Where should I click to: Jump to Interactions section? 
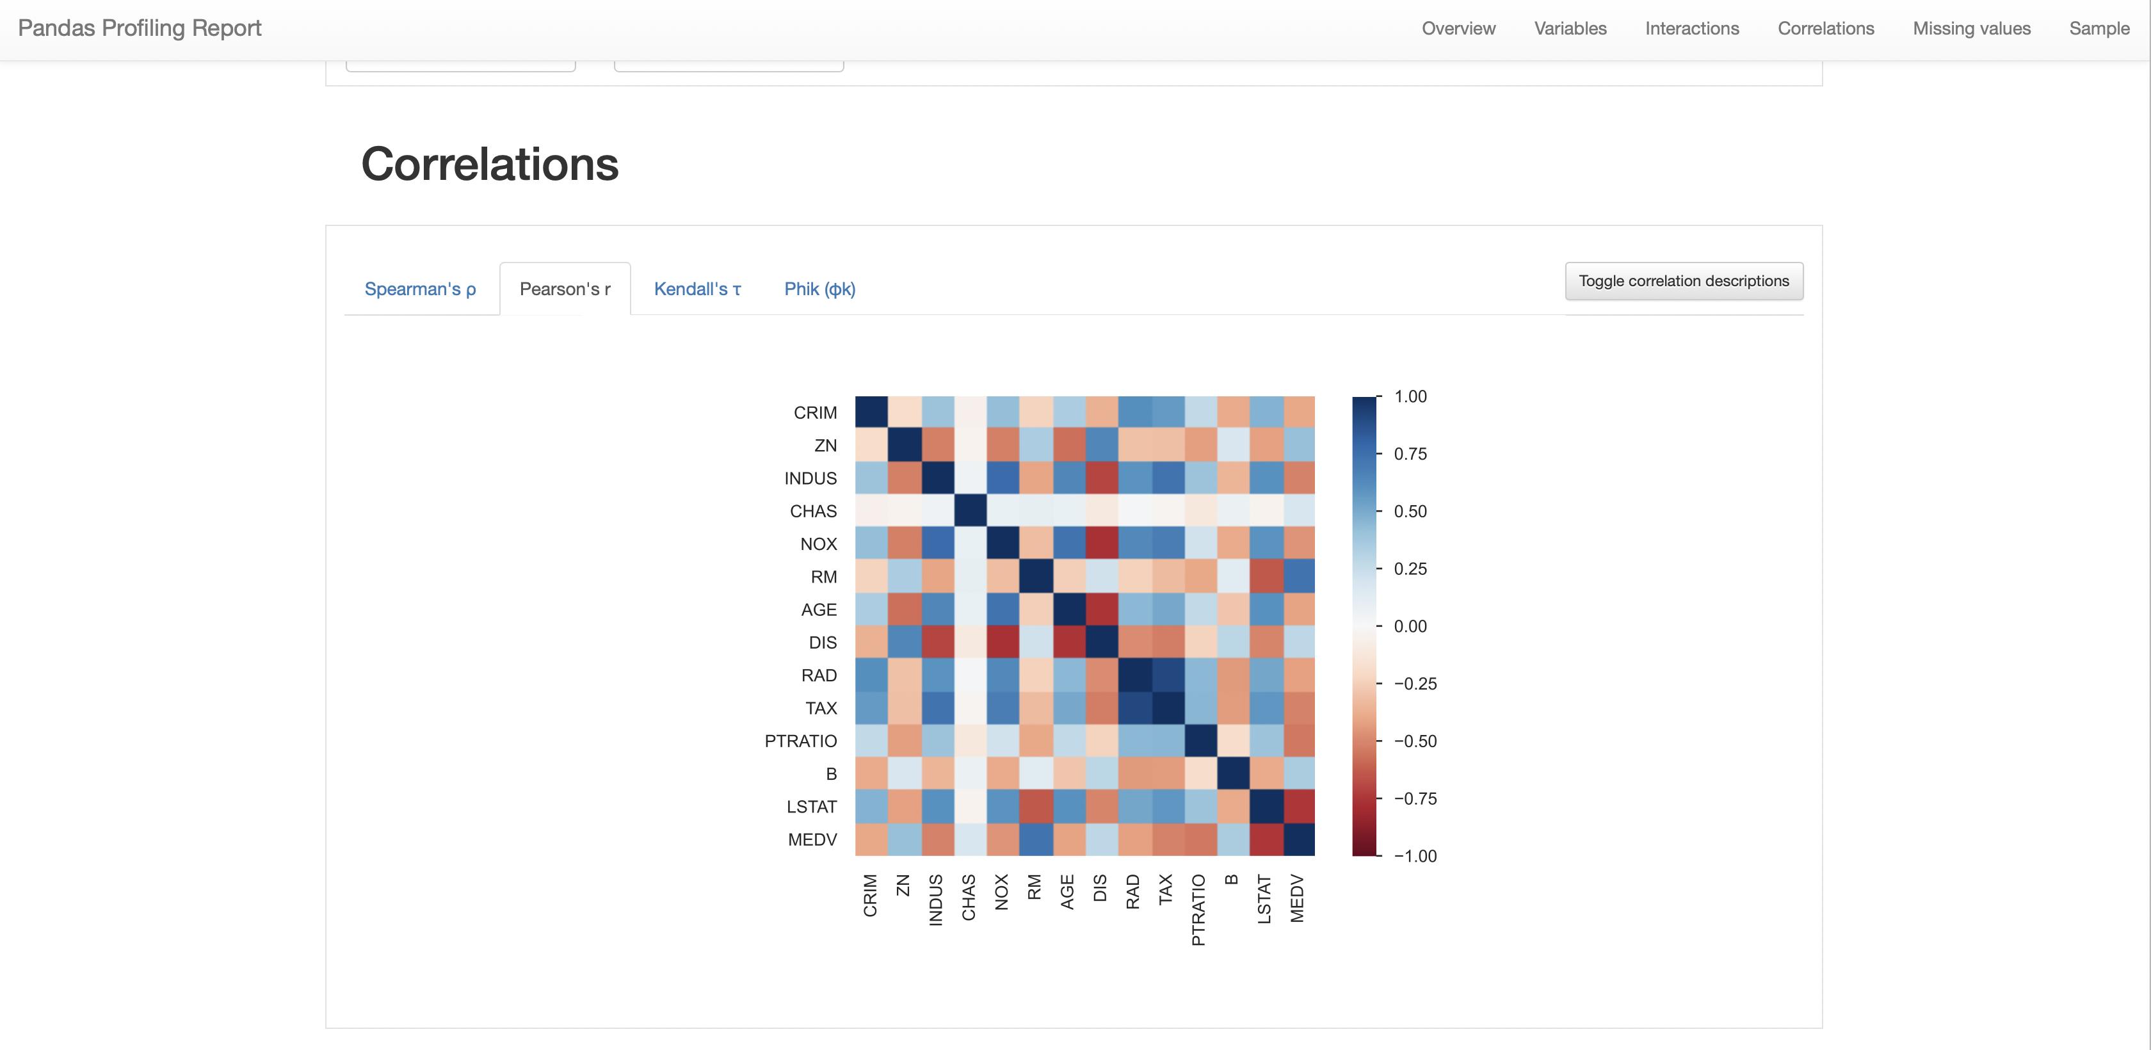point(1692,28)
